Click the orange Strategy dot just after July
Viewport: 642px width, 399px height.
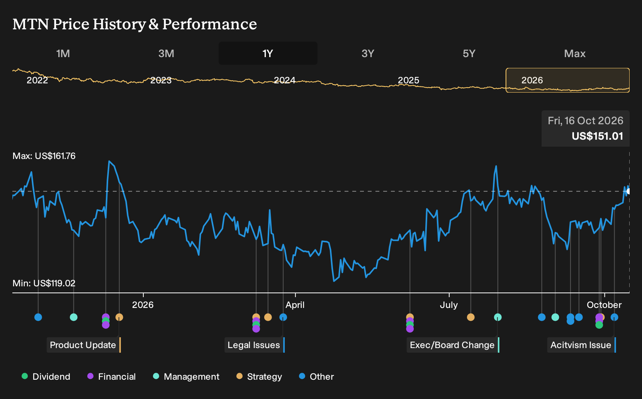tap(470, 317)
